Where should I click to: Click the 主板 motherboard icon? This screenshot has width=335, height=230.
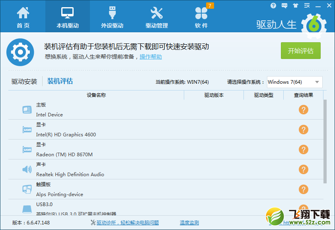(27, 110)
